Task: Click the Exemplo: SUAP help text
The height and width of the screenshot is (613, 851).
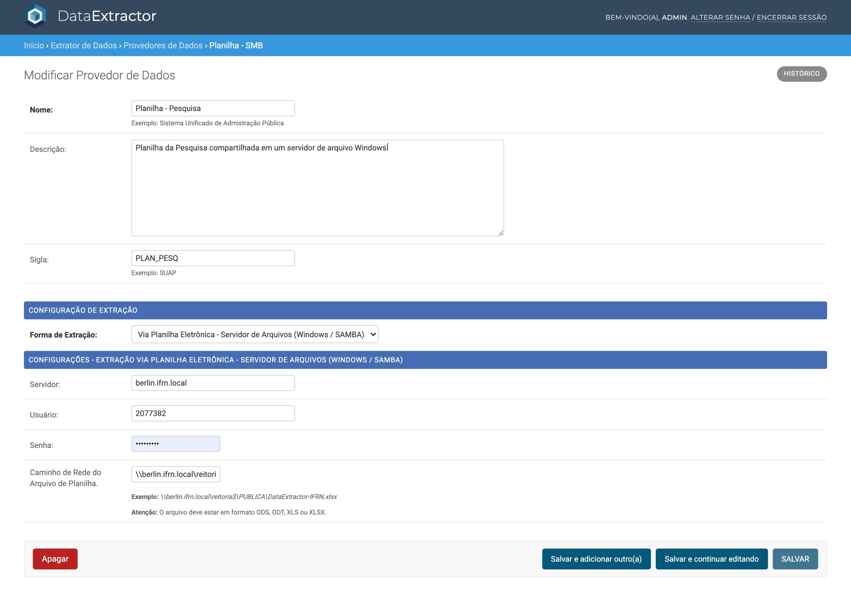Action: pyautogui.click(x=153, y=273)
